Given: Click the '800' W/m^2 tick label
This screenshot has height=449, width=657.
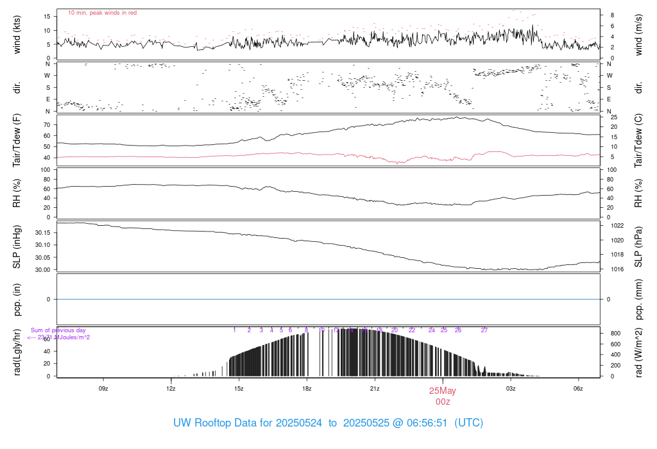Looking at the screenshot, I should pos(615,334).
